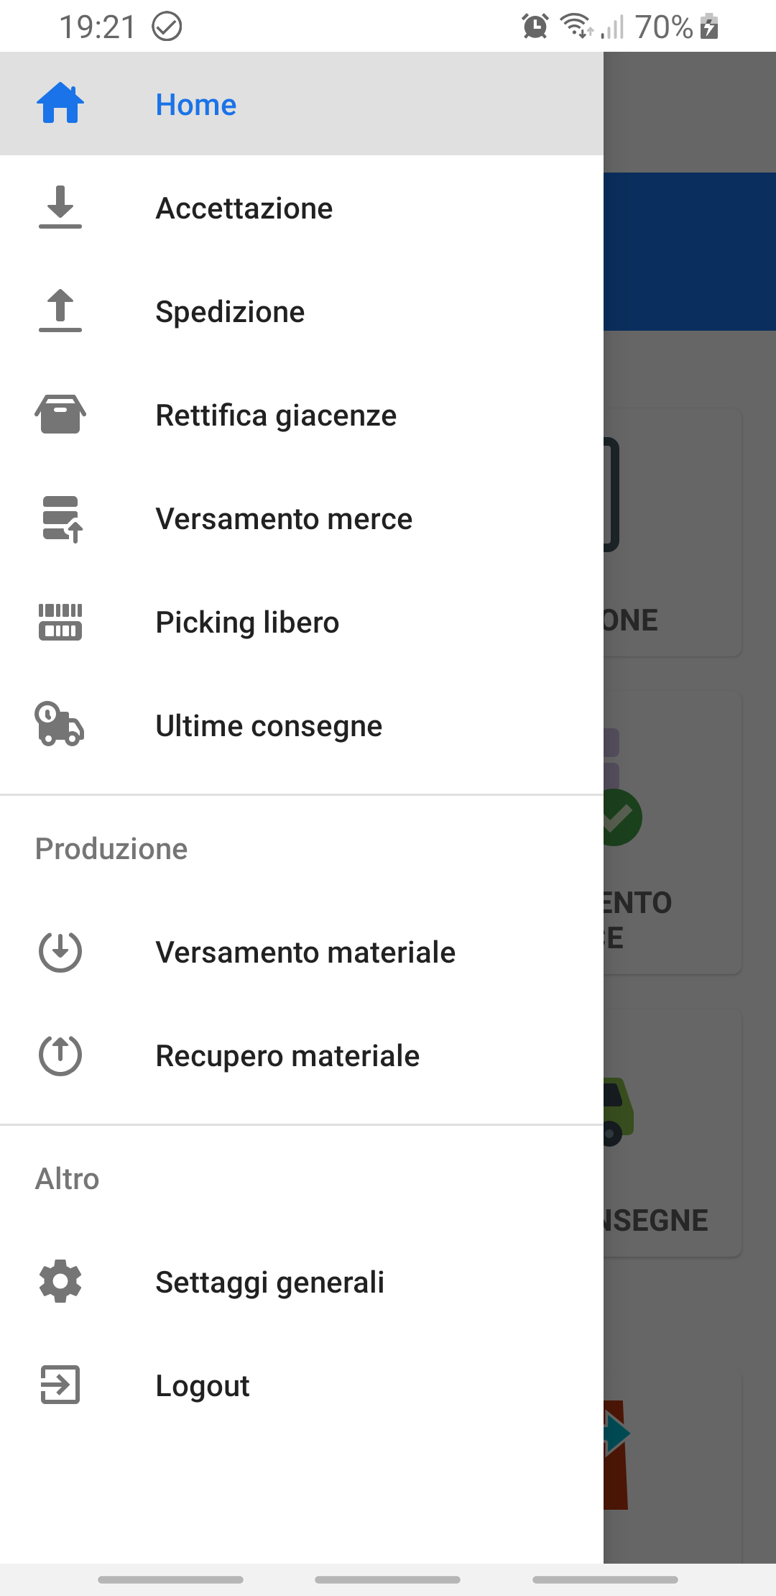The image size is (776, 1596).
Task: Click the Settaggi generali gear icon
Action: click(60, 1281)
